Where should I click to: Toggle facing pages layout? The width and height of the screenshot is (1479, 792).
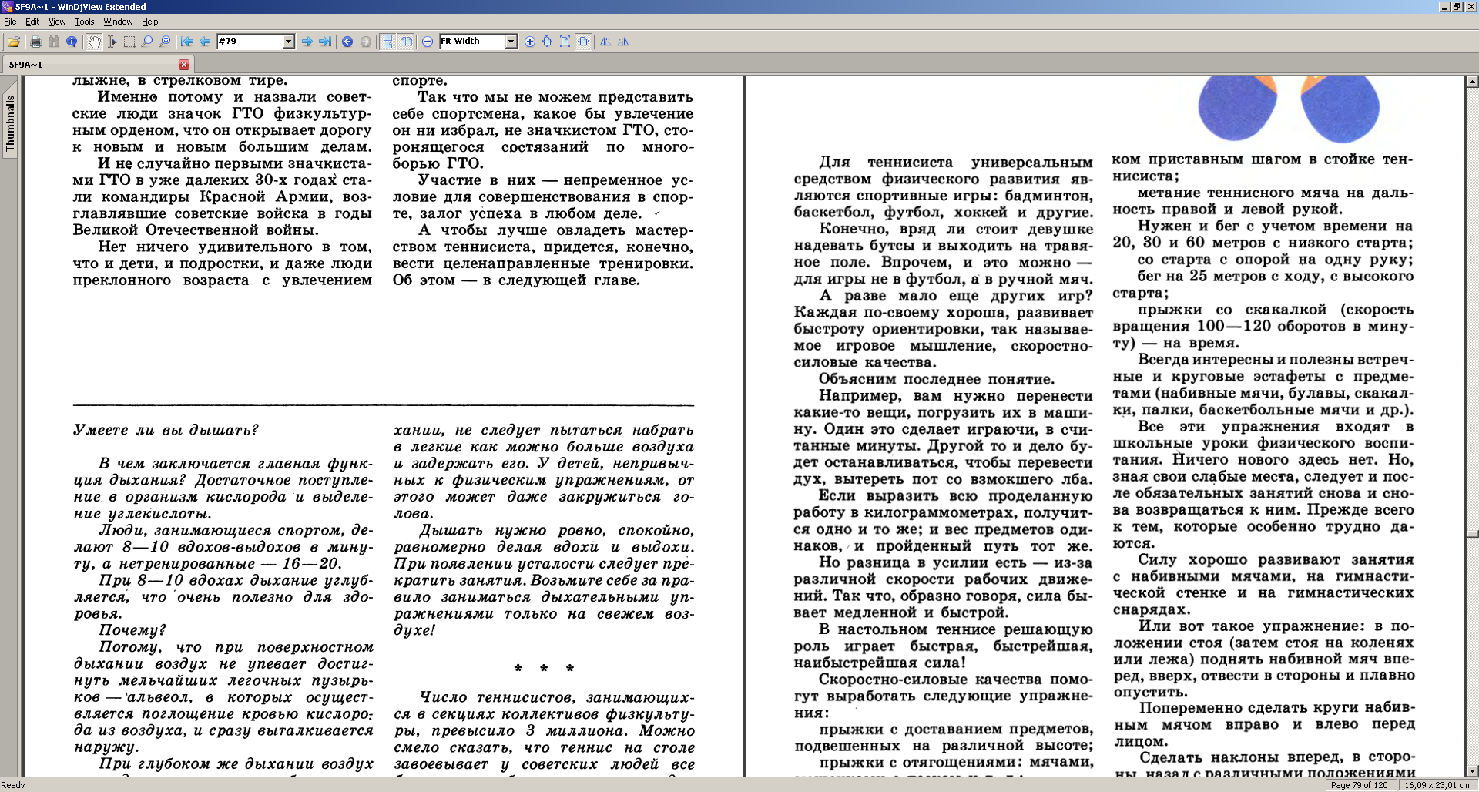(x=406, y=42)
